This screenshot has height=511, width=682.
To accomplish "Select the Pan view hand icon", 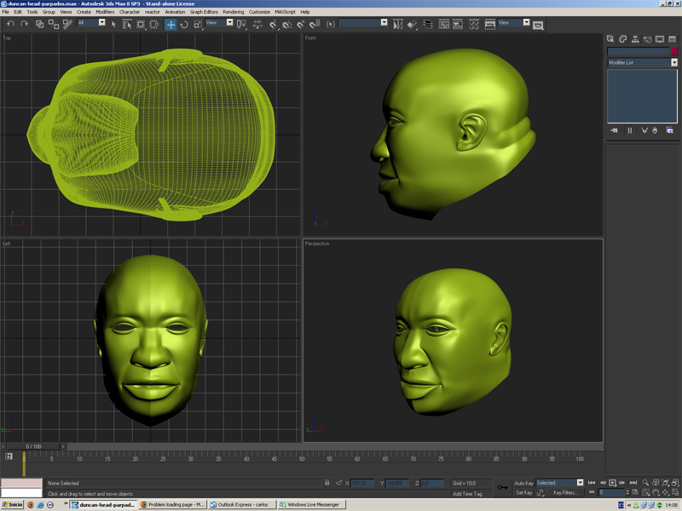I will tap(656, 492).
